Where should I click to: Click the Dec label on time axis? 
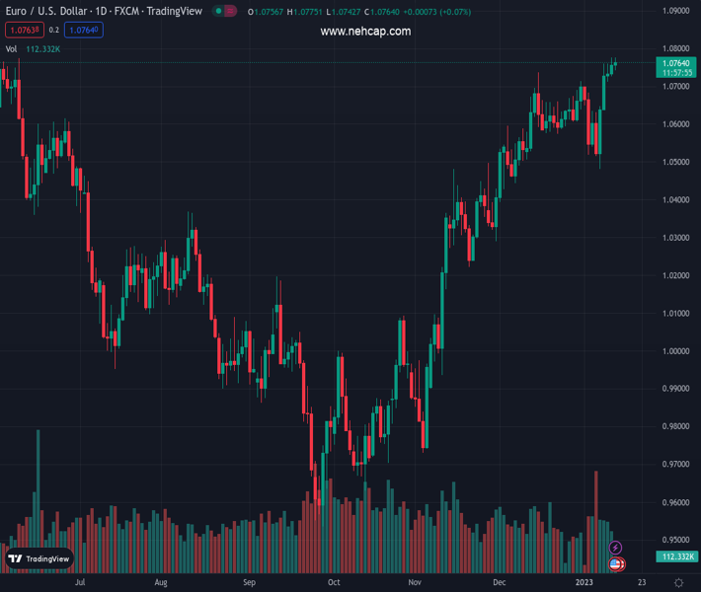[x=501, y=583]
